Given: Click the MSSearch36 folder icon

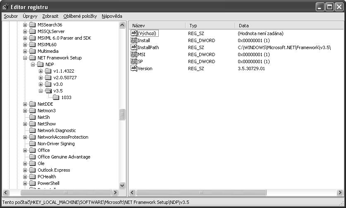Looking at the screenshot, I should click(32, 25).
